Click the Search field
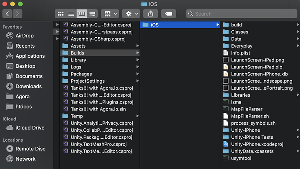 coord(242,14)
